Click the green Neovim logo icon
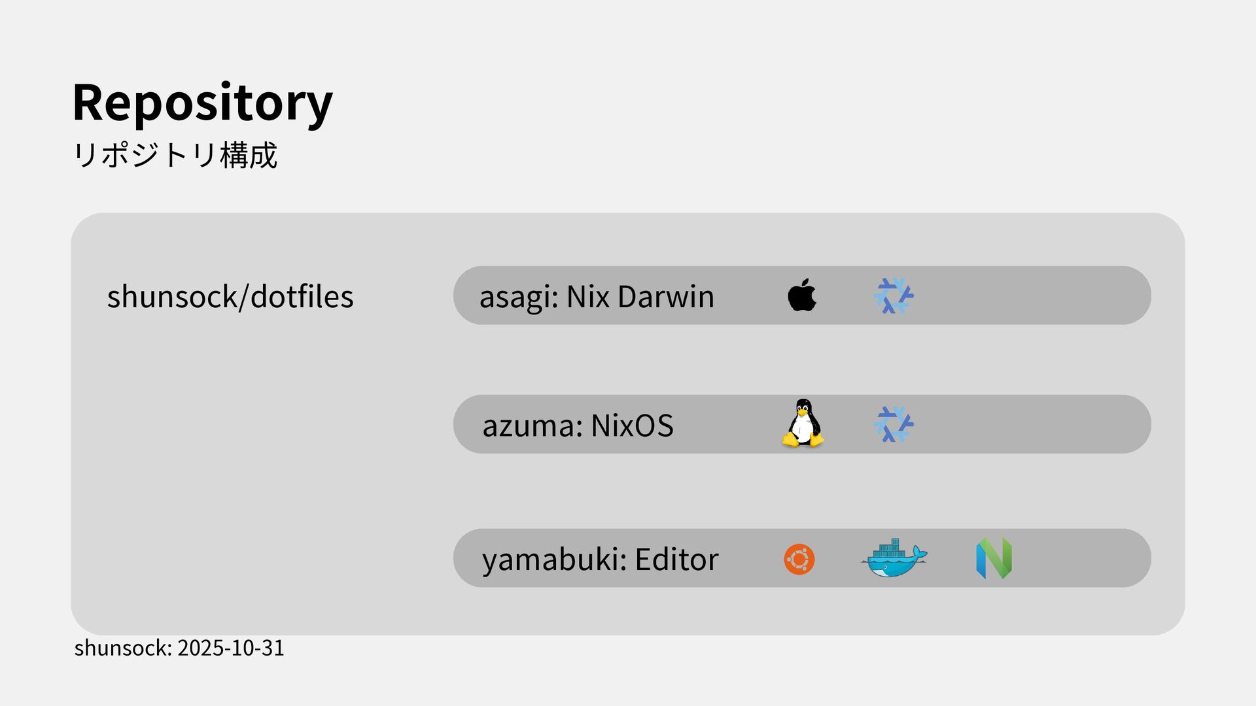The width and height of the screenshot is (1256, 706). (x=994, y=558)
